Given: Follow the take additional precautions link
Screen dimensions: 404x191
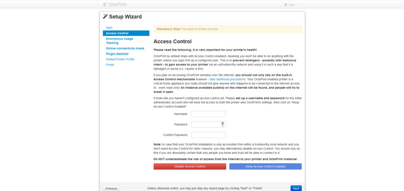Looking at the screenshot, I should (x=228, y=79).
